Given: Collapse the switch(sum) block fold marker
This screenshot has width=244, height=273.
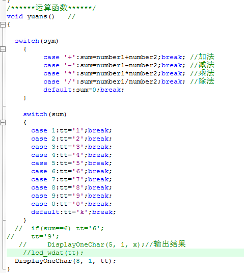Looking at the screenshot, I should pyautogui.click(x=3, y=123).
